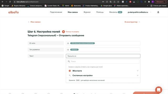Open the Мои связки menu item

coord(73,12)
